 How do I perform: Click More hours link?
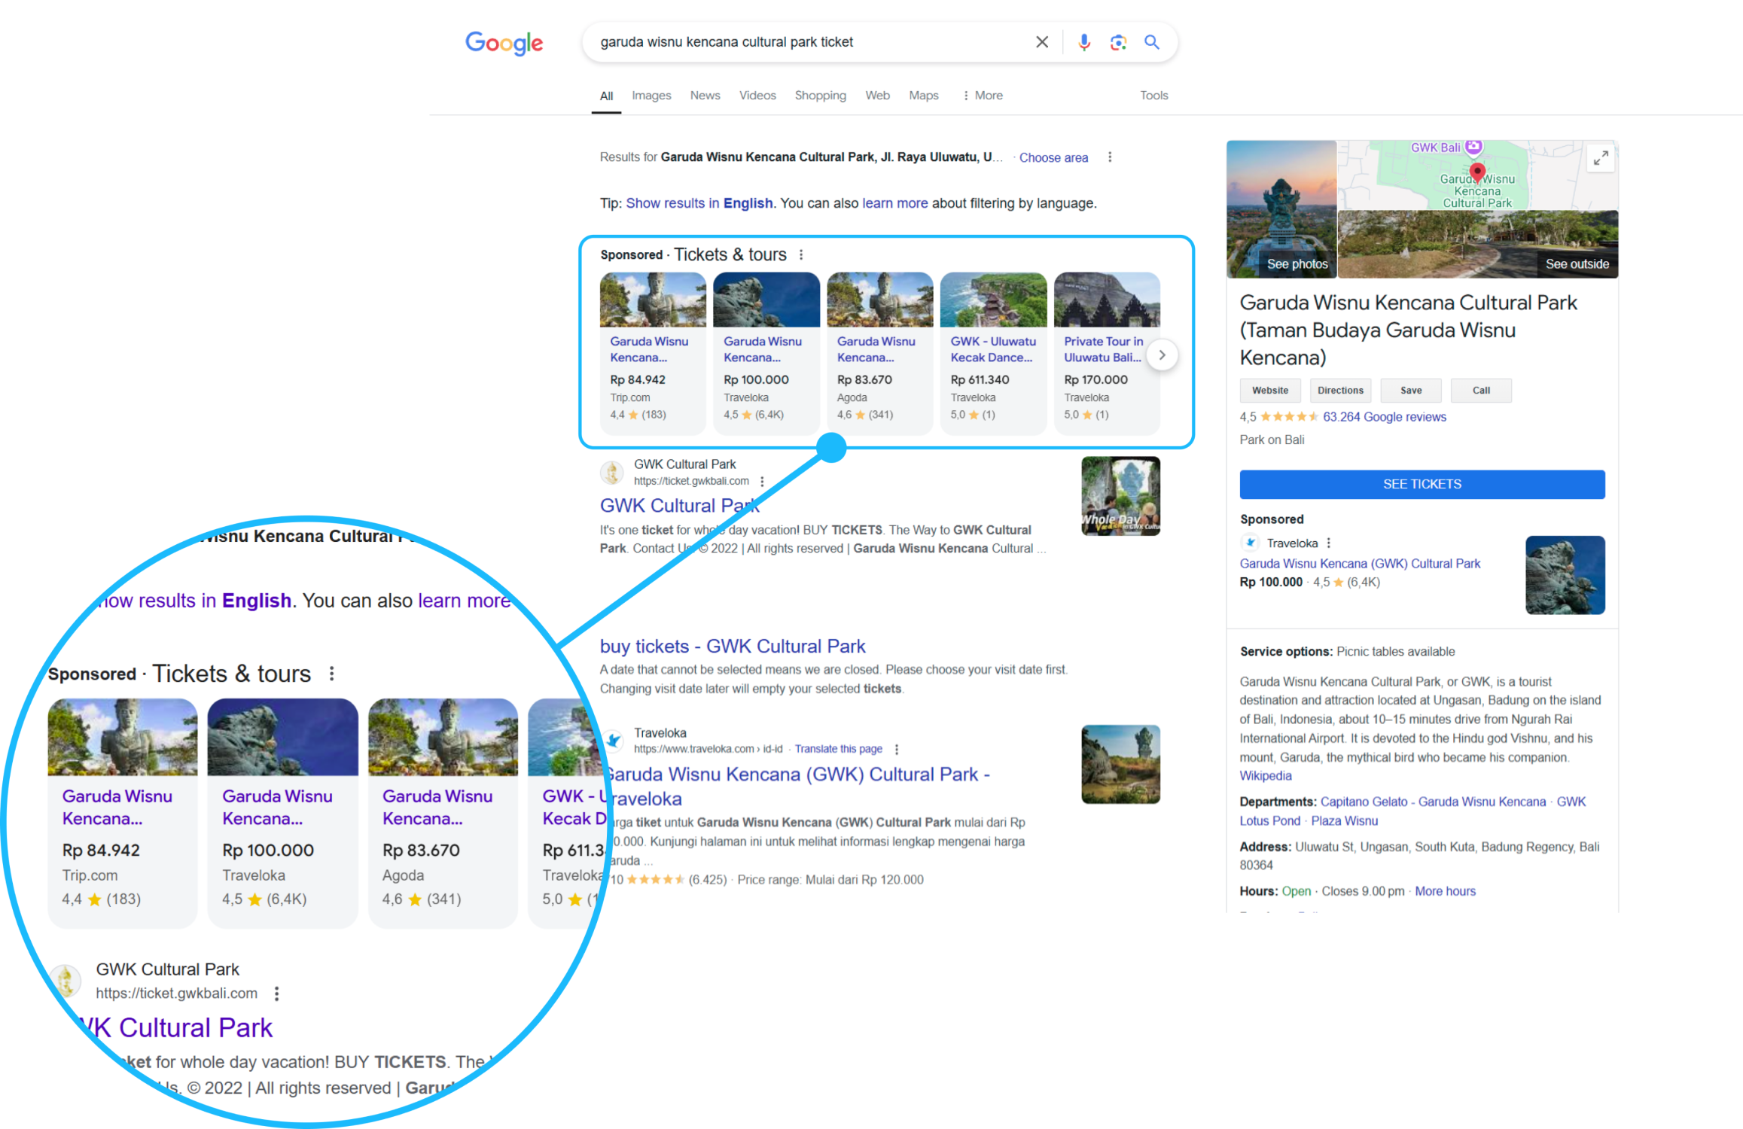click(1445, 890)
